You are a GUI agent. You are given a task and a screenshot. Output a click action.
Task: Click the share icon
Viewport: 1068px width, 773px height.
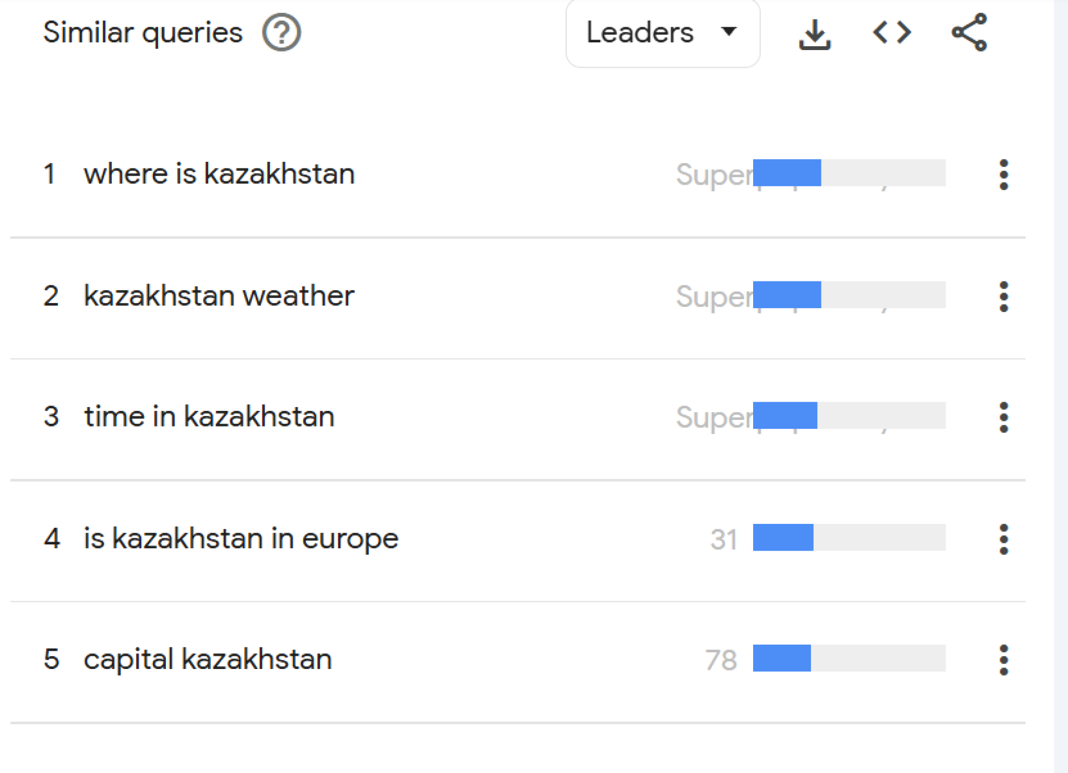[969, 32]
